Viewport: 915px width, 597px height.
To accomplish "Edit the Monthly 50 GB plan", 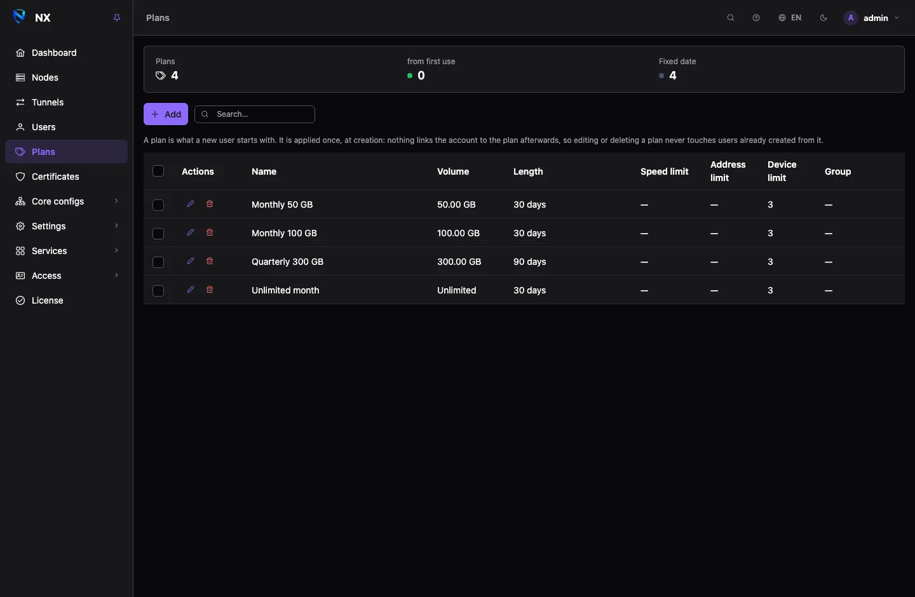I will [x=191, y=204].
